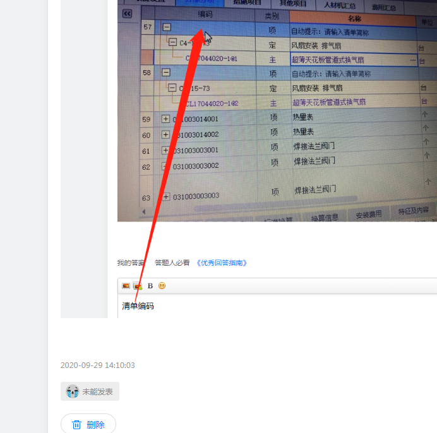
Task: Expand row 63 item 031003003003
Action: (166, 197)
